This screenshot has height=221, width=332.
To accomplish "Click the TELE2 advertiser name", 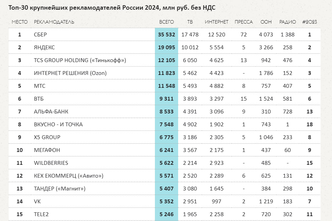I will [x=42, y=214].
